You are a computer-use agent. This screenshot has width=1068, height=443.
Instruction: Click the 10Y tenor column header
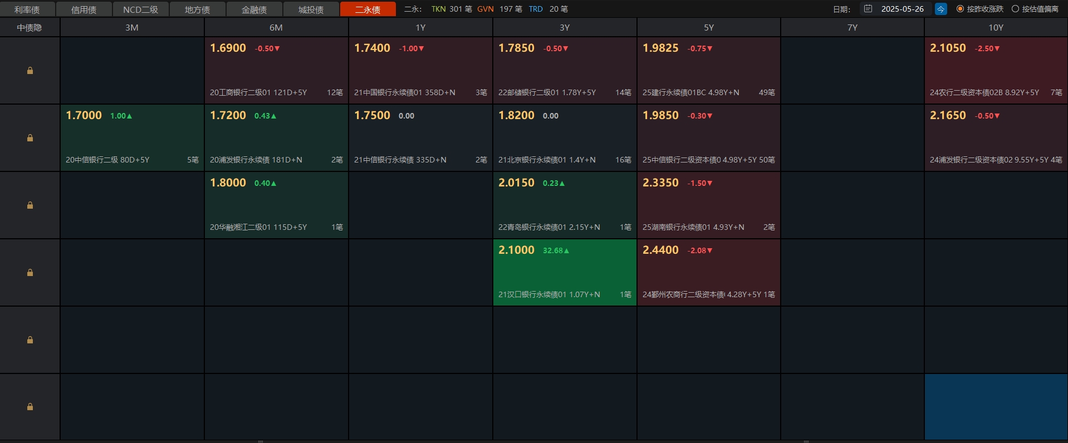click(996, 27)
